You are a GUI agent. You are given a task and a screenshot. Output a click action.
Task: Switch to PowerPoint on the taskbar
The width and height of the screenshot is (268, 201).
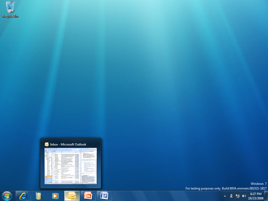(x=88, y=196)
